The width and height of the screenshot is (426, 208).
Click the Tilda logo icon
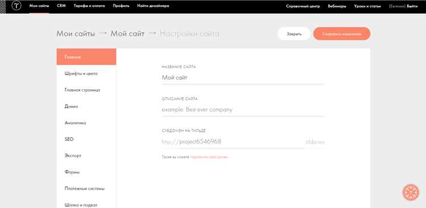16,6
